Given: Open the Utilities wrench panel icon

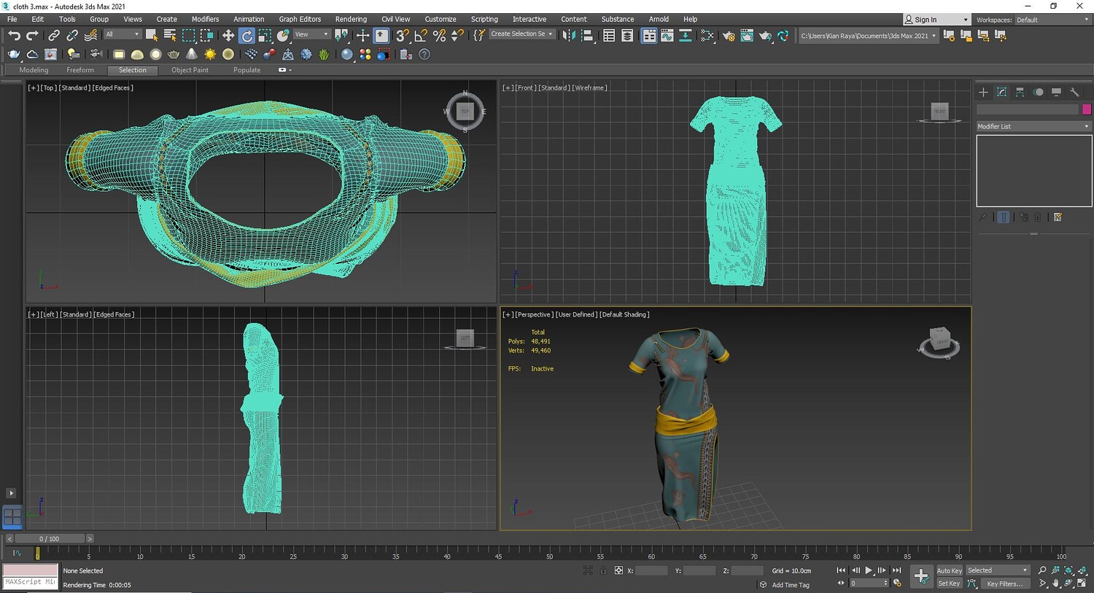Looking at the screenshot, I should pyautogui.click(x=1074, y=92).
